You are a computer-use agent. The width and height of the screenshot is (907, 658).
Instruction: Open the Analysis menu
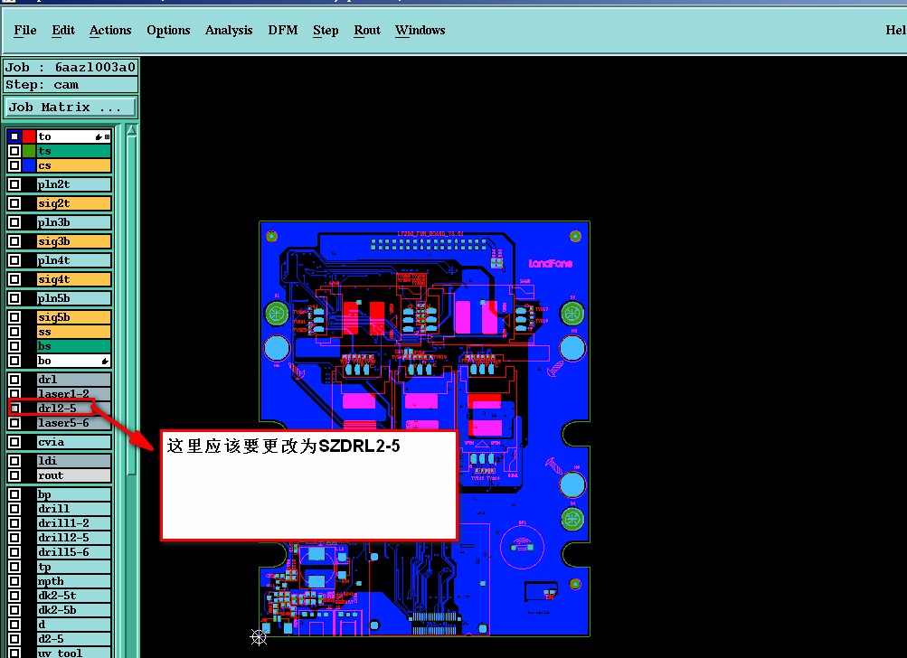click(229, 30)
